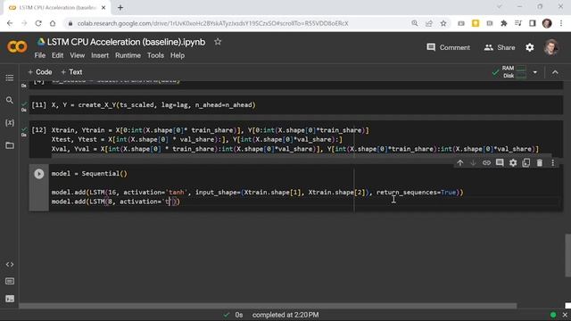Screen dimensions: 571x321
Task: Go back to previous page
Action: click(x=10, y=23)
